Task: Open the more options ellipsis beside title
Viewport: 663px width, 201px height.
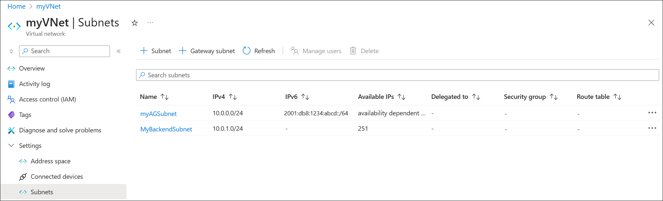Action: 150,23
